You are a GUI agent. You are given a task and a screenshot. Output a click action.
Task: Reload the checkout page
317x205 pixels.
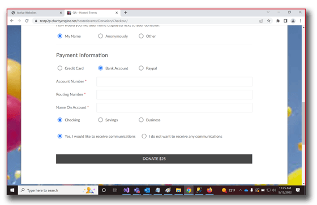point(27,20)
